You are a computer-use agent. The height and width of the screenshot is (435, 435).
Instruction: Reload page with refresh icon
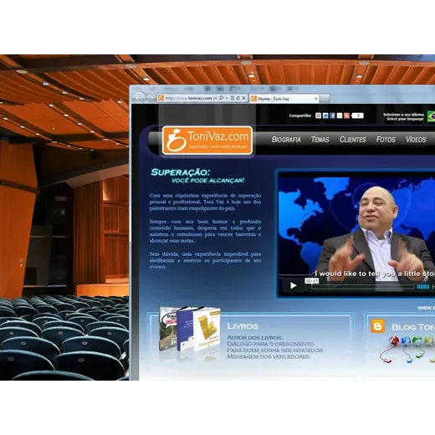[x=238, y=98]
